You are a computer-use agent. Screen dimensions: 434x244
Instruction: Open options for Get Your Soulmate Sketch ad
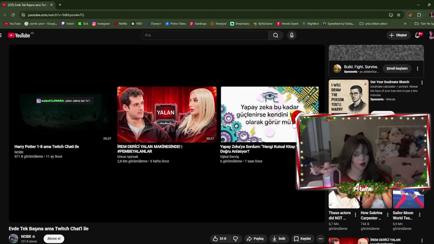[x=422, y=83]
